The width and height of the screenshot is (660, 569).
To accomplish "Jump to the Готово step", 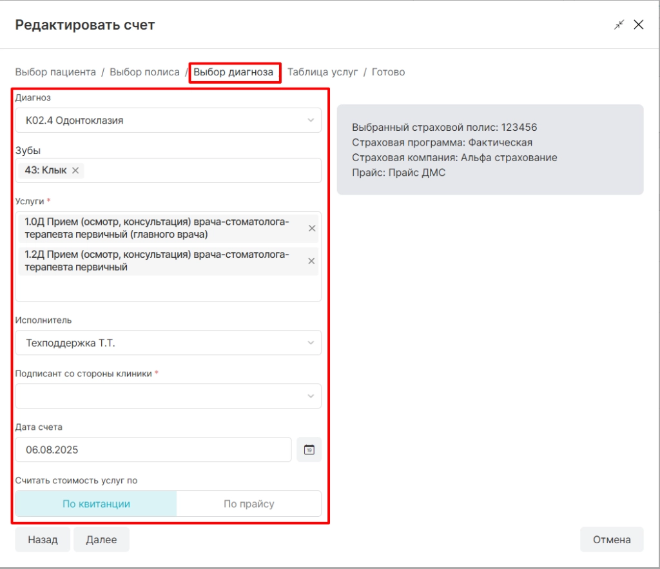I will pyautogui.click(x=388, y=72).
